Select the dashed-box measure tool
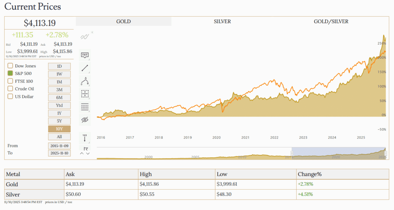Screen dimensions: 394x210 pyautogui.click(x=85, y=94)
